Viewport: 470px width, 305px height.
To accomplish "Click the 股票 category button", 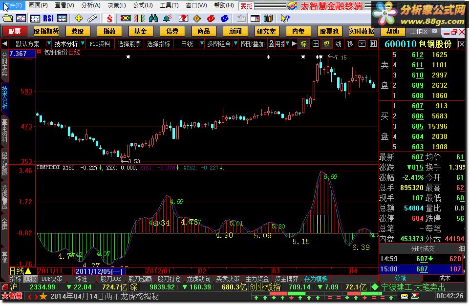I will click(x=15, y=31).
